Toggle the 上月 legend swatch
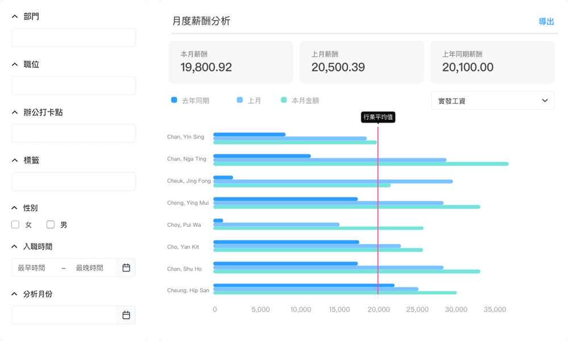 pyautogui.click(x=240, y=100)
